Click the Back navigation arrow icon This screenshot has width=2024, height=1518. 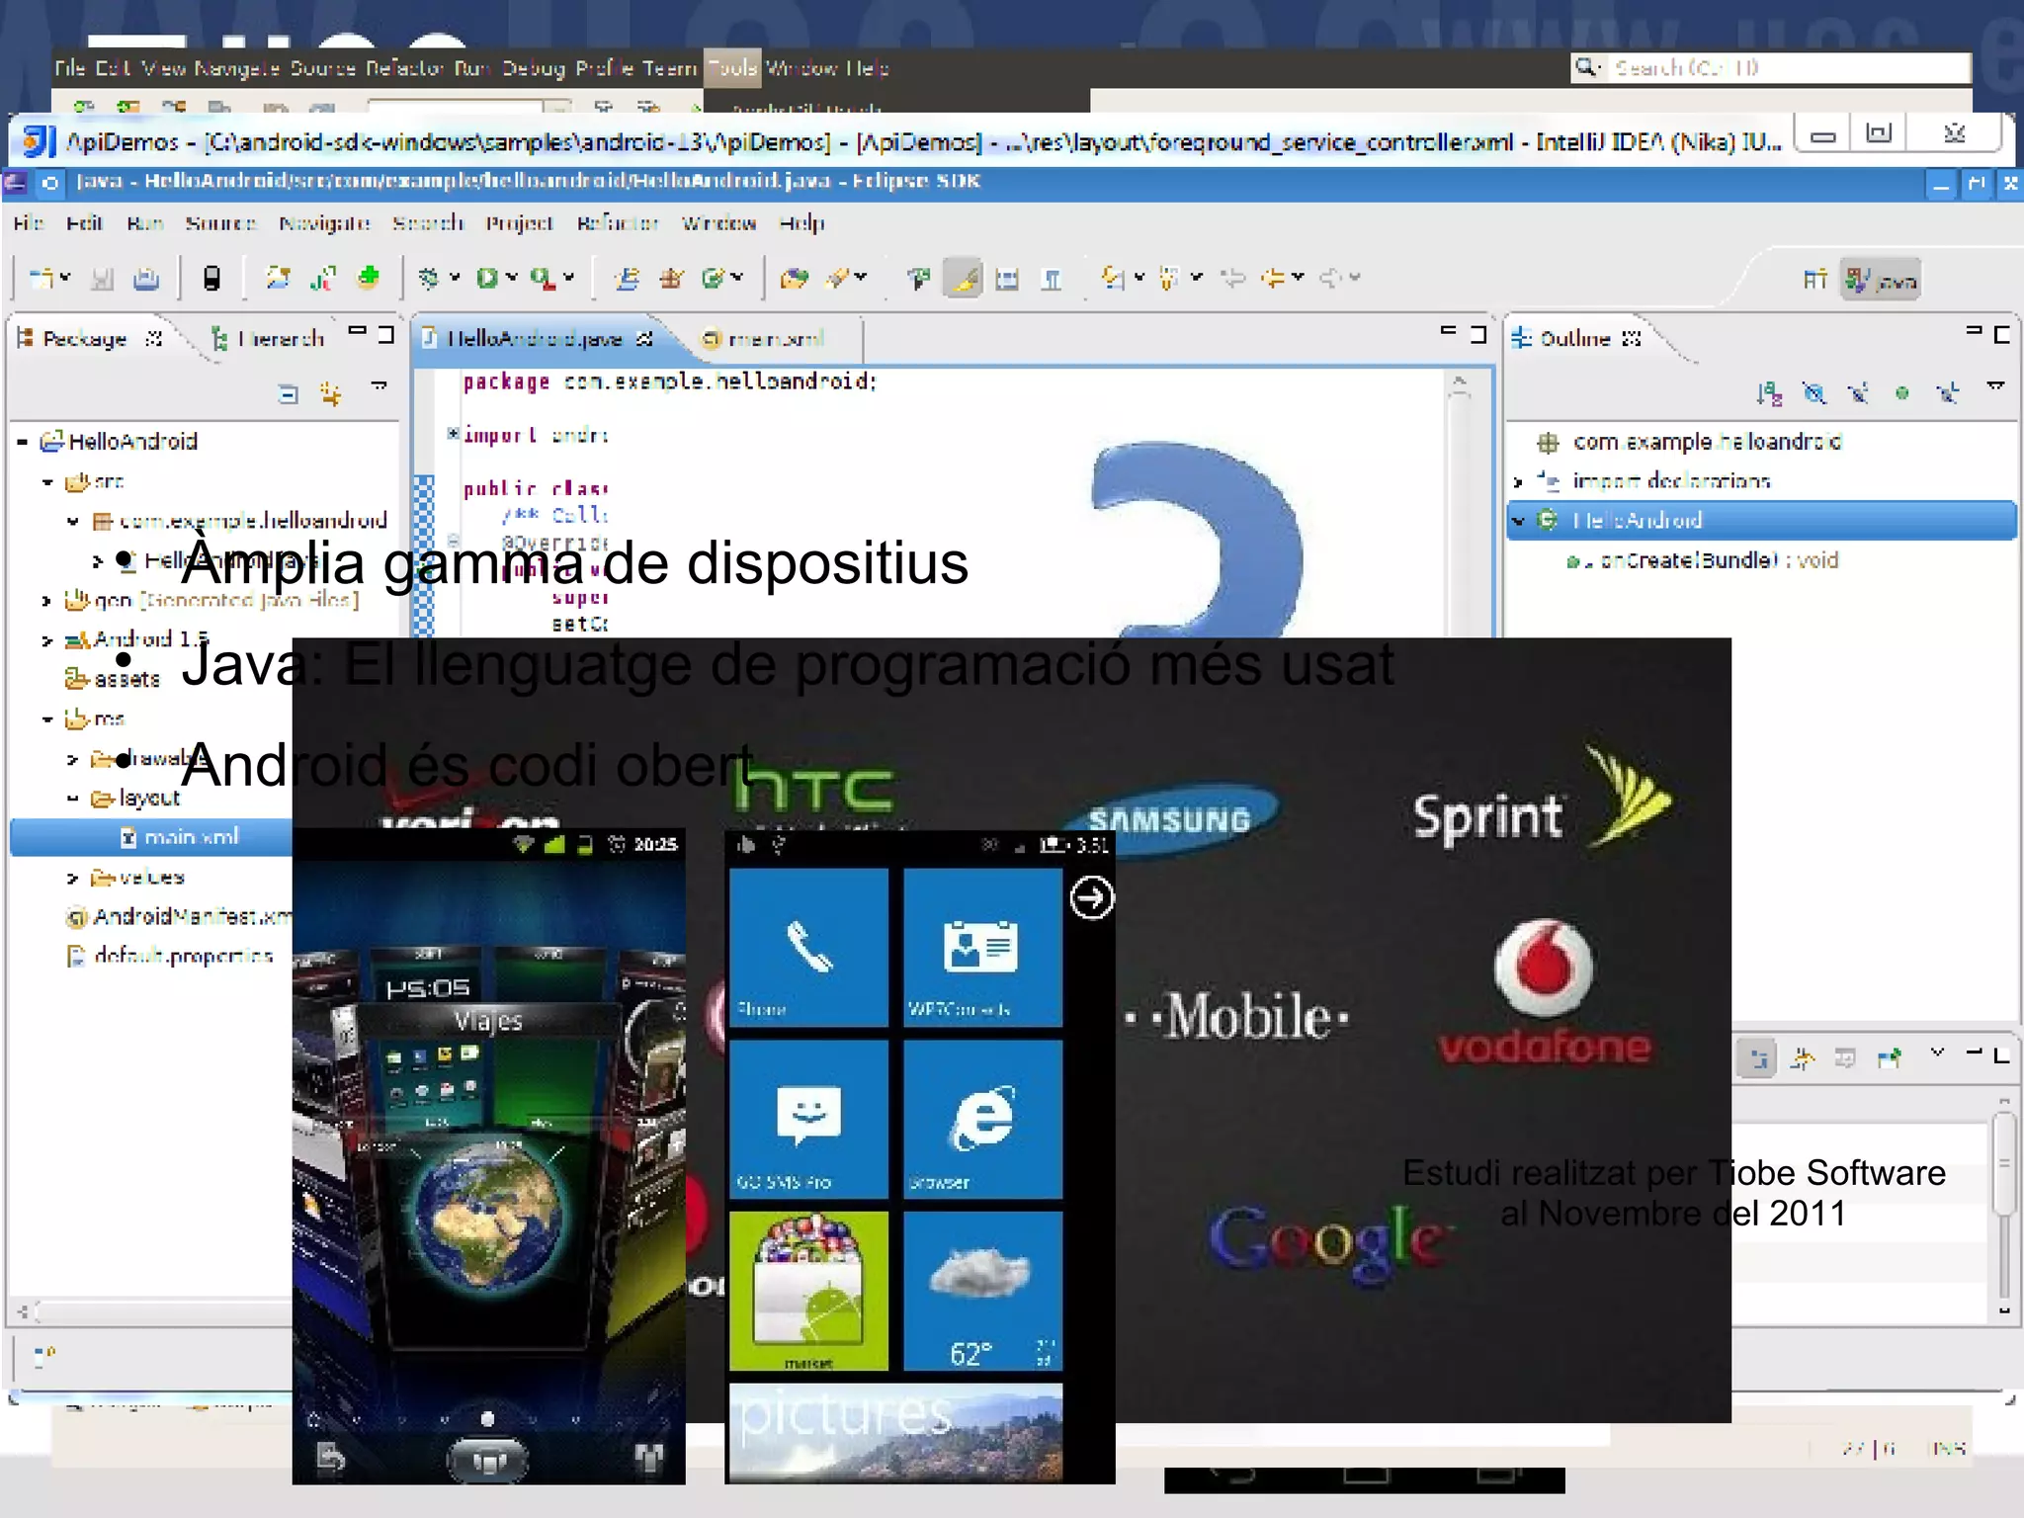(x=1274, y=278)
